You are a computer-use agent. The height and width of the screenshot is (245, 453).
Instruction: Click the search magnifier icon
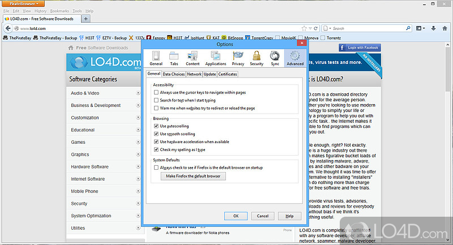(x=408, y=28)
